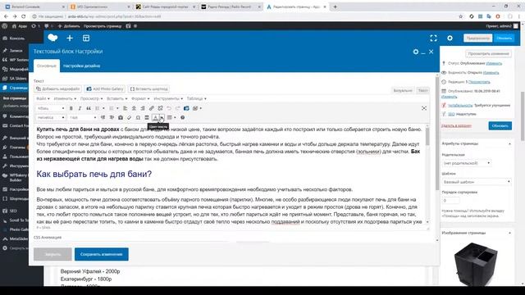Decrease paragraph indent
Screen dimensions: 525x295
pyautogui.click(x=103, y=118)
